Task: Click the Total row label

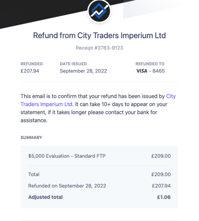Action: pyautogui.click(x=34, y=174)
